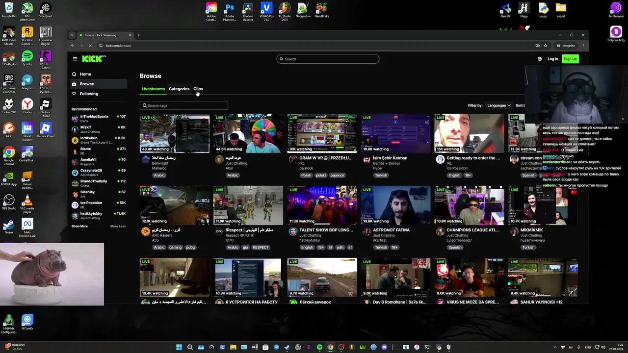Open Epic Games Launcher desktop icon
Screen dimensions: 628x353
pyautogui.click(x=9, y=83)
